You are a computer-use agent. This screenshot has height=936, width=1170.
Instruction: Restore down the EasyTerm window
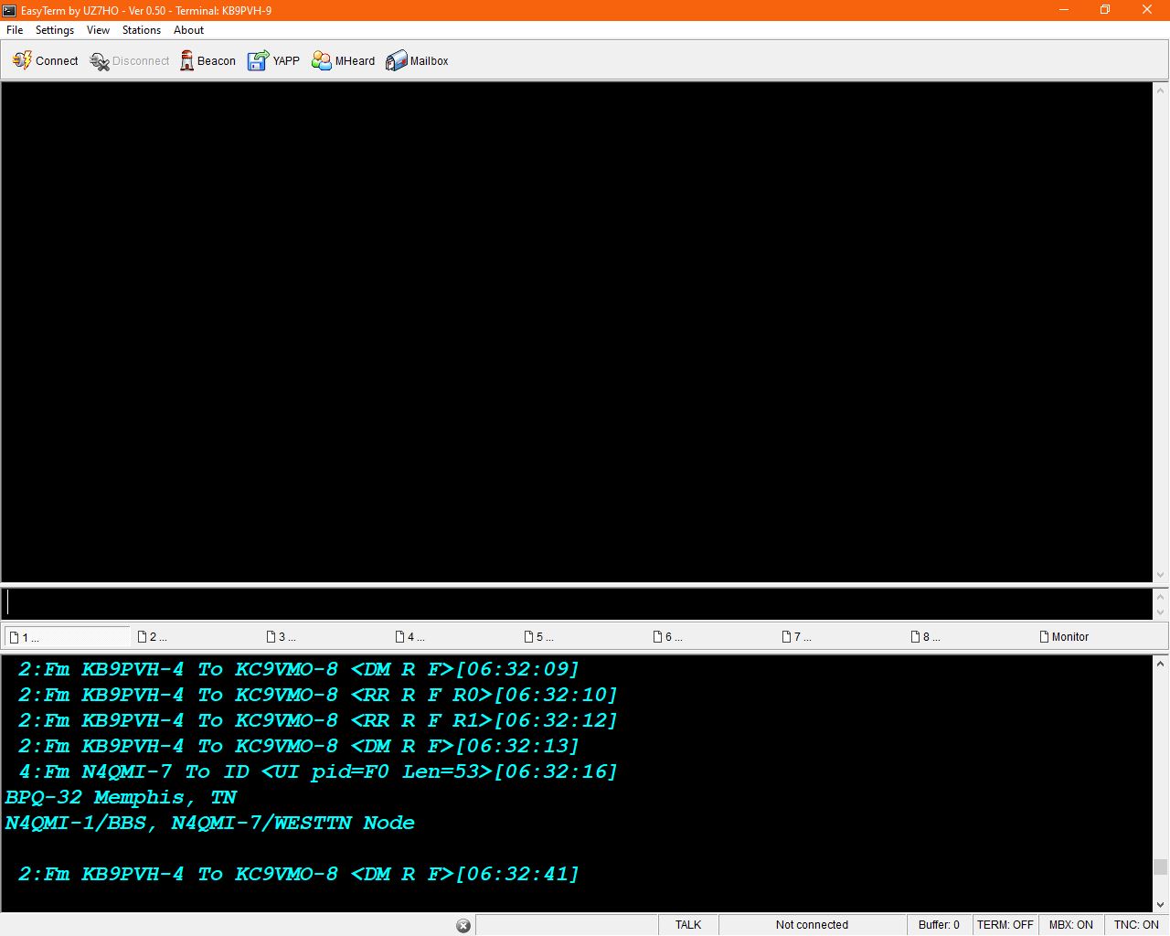tap(1105, 10)
